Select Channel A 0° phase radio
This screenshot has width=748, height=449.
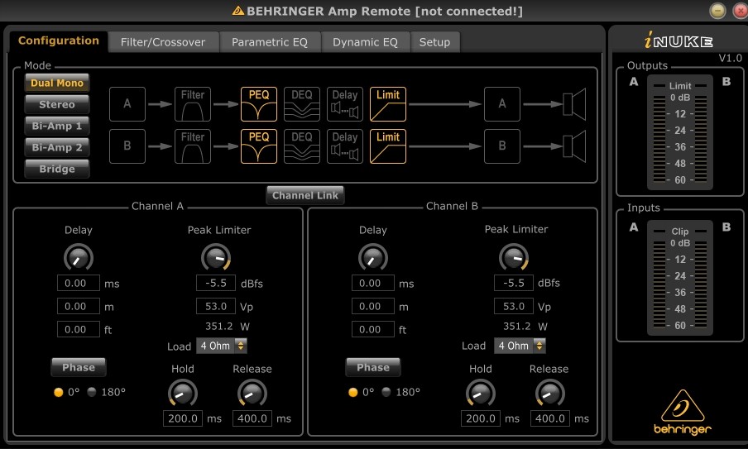click(59, 392)
